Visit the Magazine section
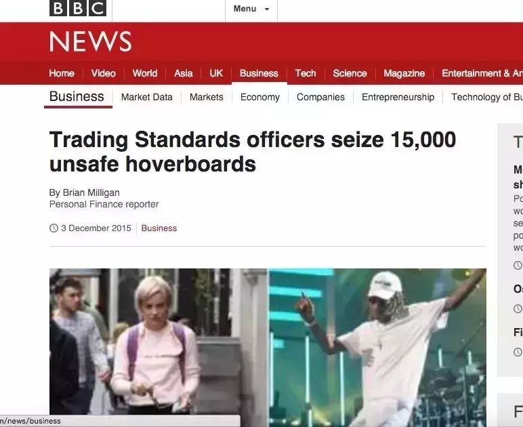Screen dimensions: 523x427 tap(404, 73)
